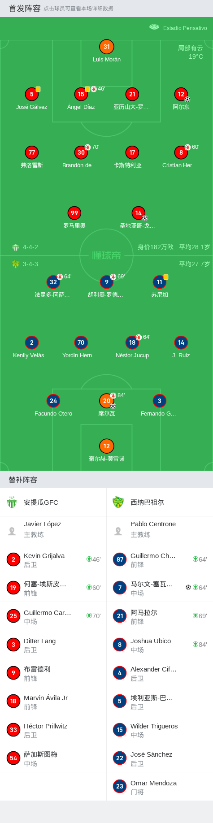The image size is (213, 823).
Task: Open the 安提瓜GFC team crest
Action: (x=12, y=502)
